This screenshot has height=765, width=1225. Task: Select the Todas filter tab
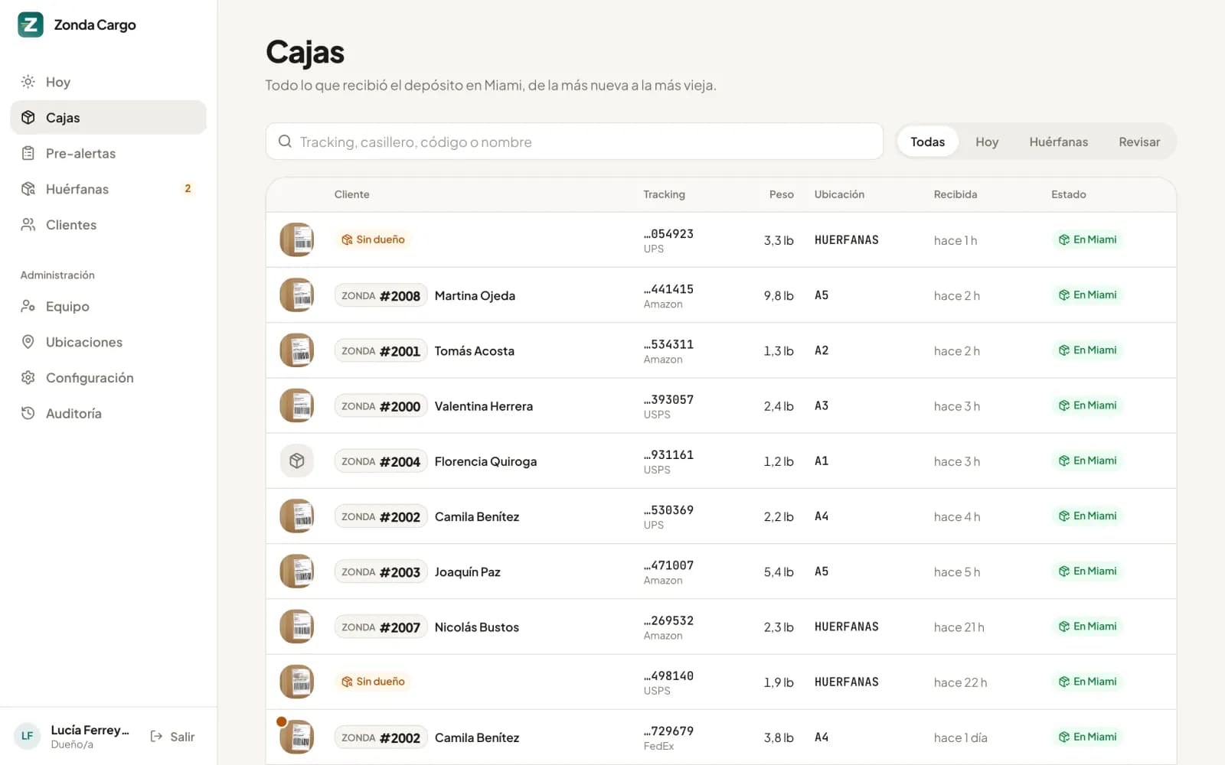point(927,142)
